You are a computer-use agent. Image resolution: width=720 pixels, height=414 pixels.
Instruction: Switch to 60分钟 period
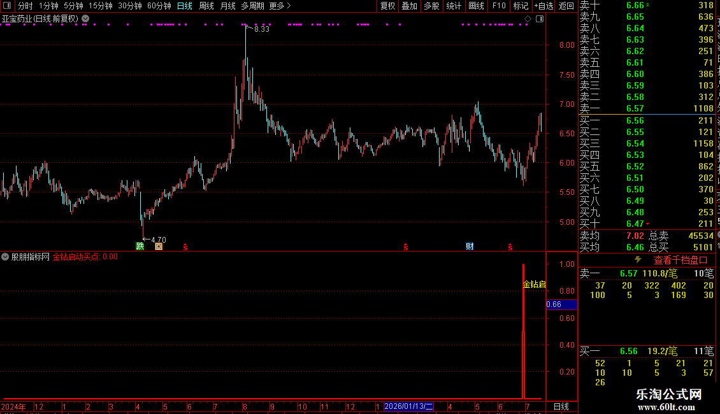pyautogui.click(x=159, y=6)
